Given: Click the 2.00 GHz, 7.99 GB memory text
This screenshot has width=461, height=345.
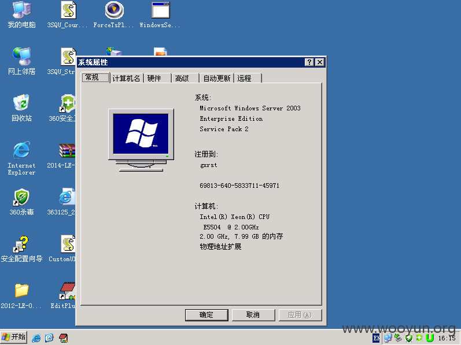Looking at the screenshot, I should [241, 236].
